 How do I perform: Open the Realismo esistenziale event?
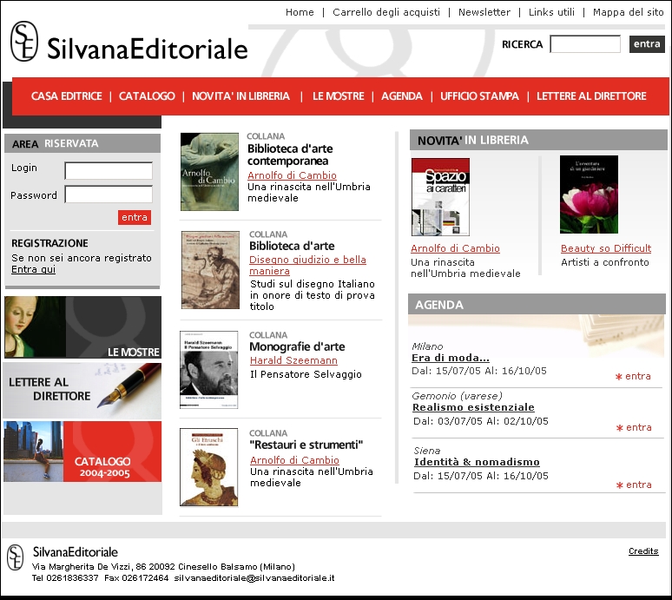[x=473, y=407]
